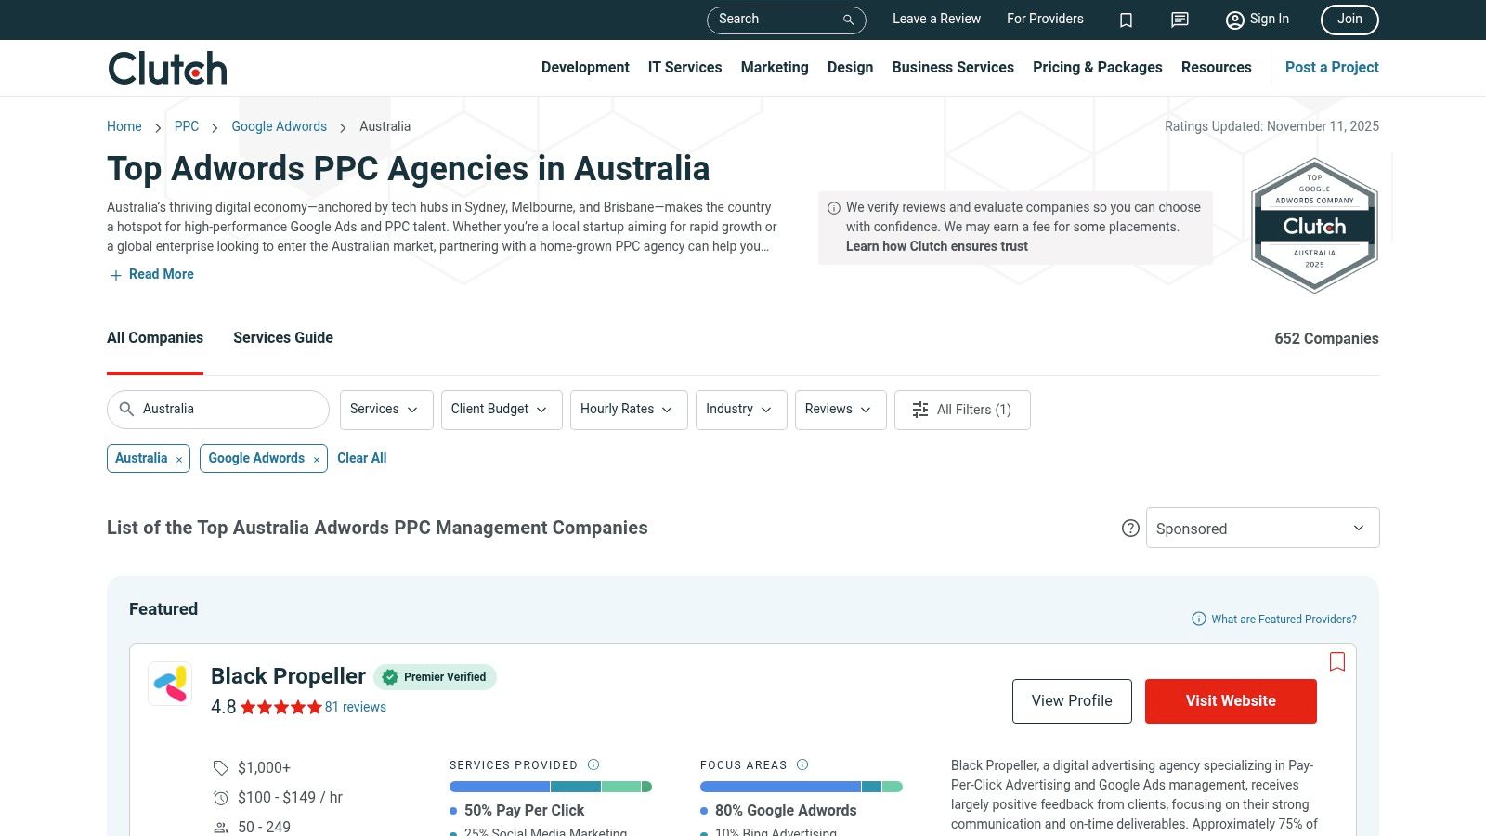Click the Black Propeller company logo
1486x836 pixels.
(x=170, y=684)
